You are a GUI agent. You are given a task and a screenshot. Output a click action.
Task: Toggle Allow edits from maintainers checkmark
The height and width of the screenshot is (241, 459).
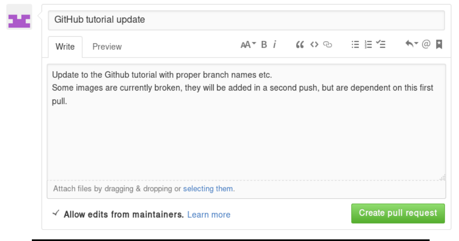(x=56, y=213)
